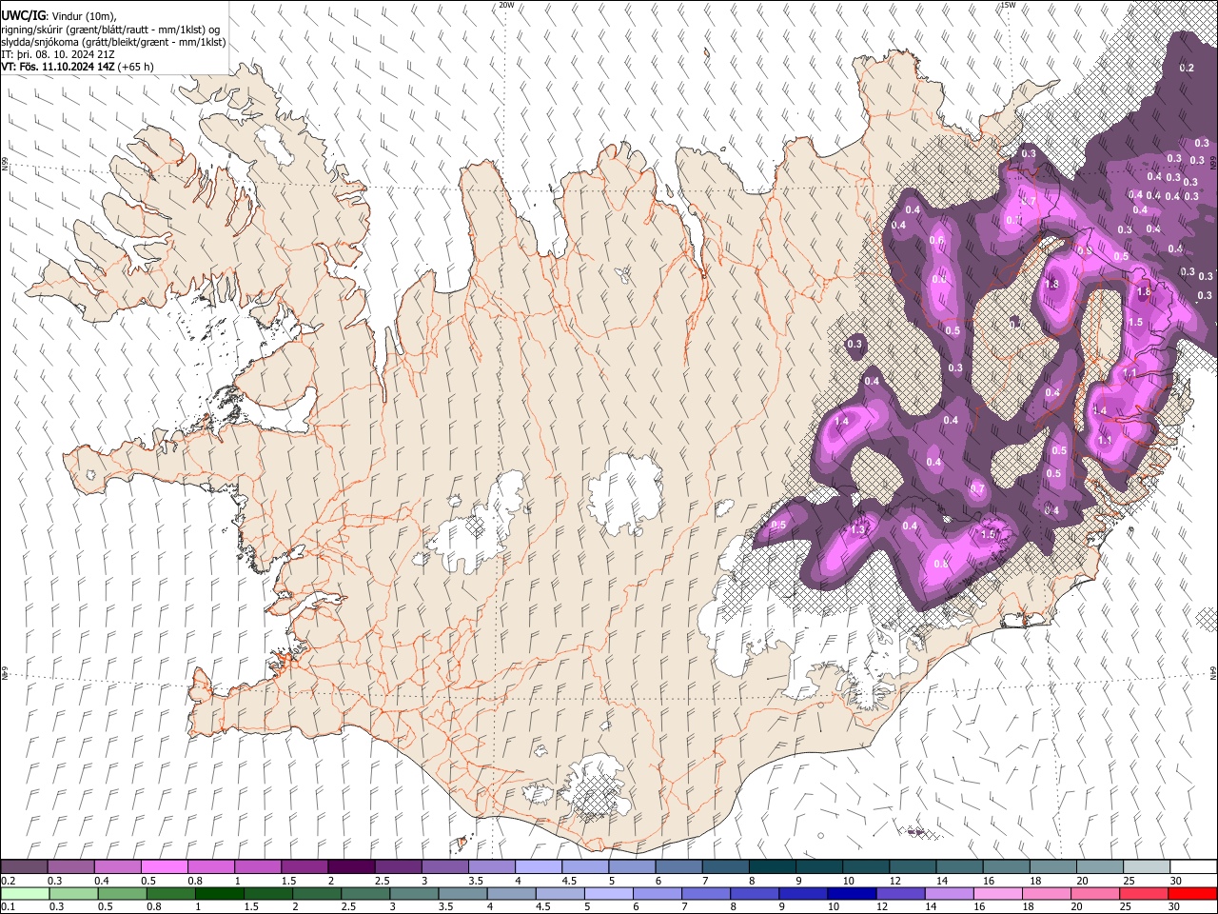Click the valid time 'VT: Fös. 11.10.2024 14Z (+65 h)'
Viewport: 1218px width, 914px height.
78,67
